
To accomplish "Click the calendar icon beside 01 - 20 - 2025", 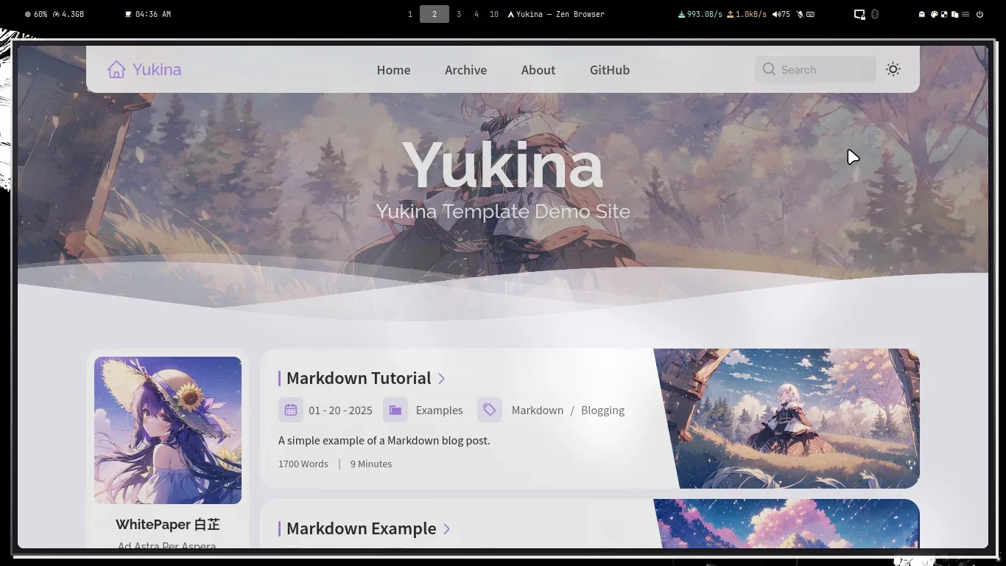I will pyautogui.click(x=291, y=410).
